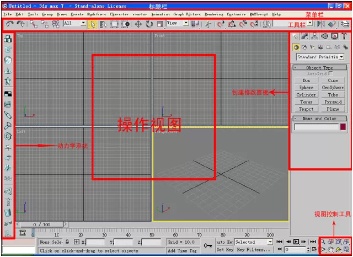Toggle the Percent Snap button
The width and height of the screenshot is (353, 257).
[243, 24]
